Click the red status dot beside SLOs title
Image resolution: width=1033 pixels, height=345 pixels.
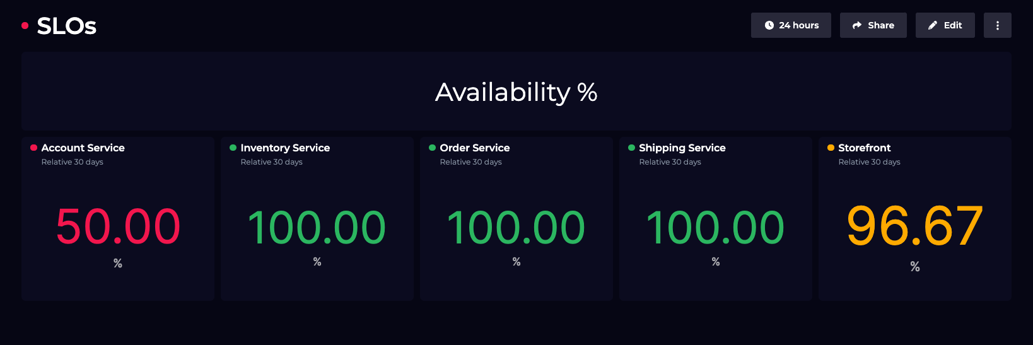(25, 26)
